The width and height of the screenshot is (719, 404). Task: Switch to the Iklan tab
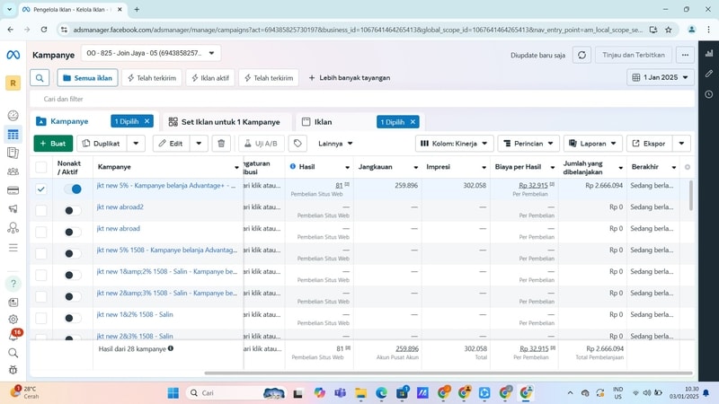coord(323,122)
